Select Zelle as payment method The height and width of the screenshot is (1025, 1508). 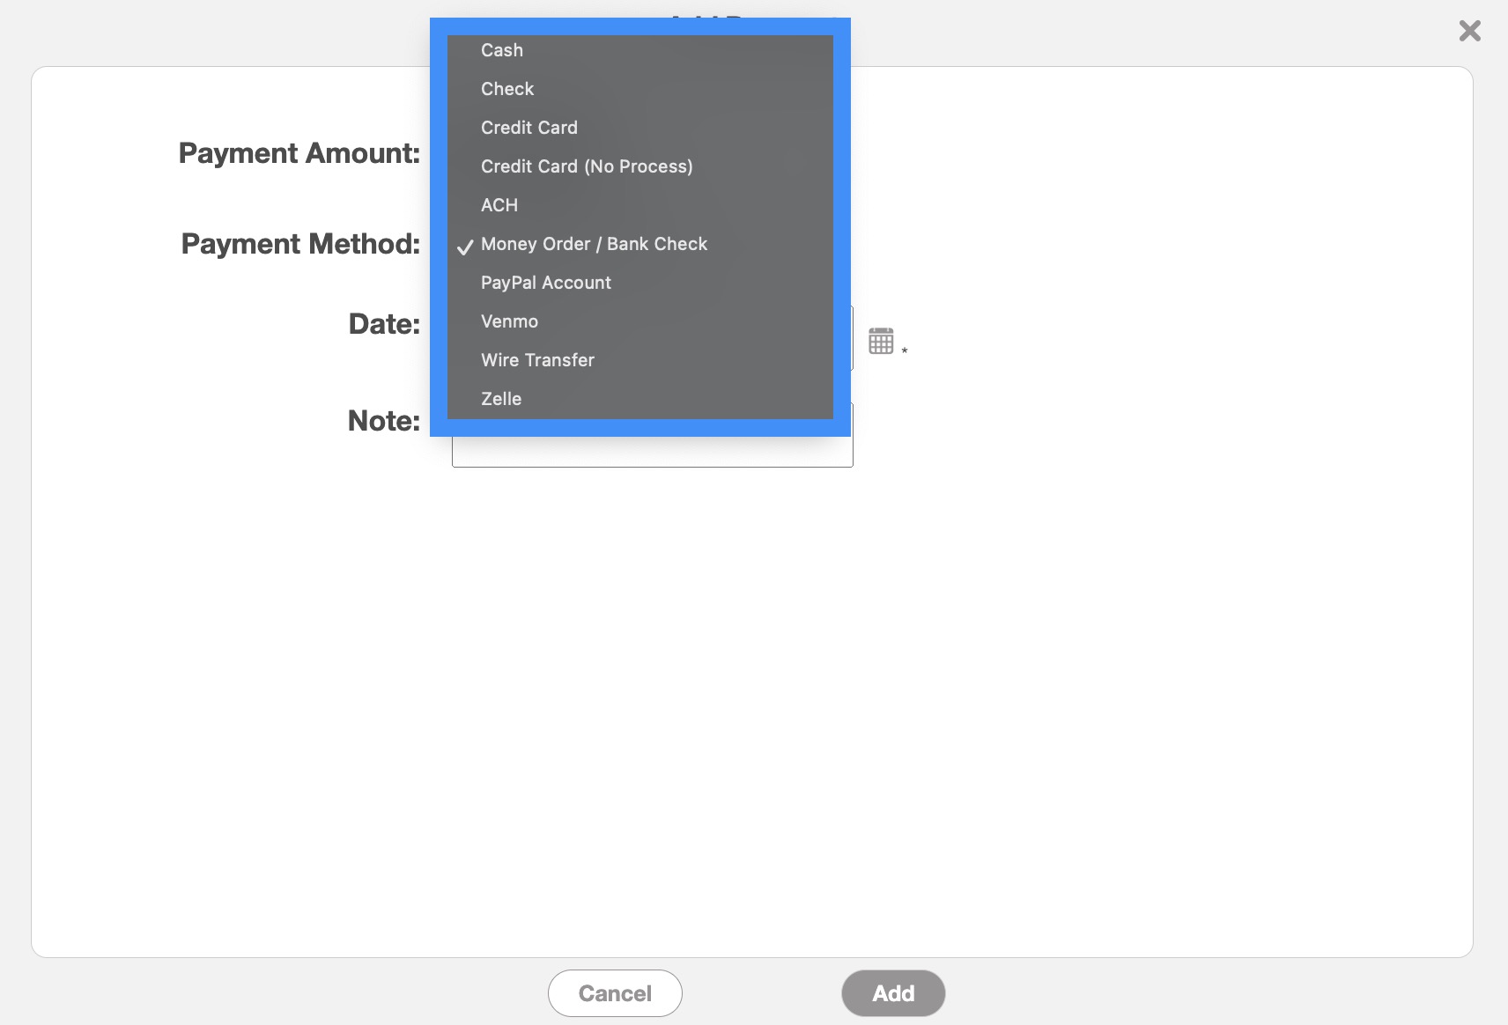(x=501, y=400)
